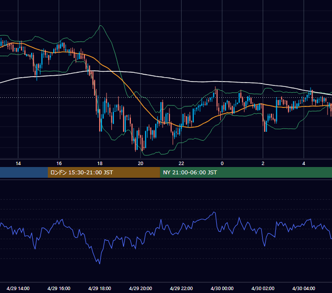
Task: Click the 4/29 20:00 indicator axis label
Action: click(x=141, y=288)
